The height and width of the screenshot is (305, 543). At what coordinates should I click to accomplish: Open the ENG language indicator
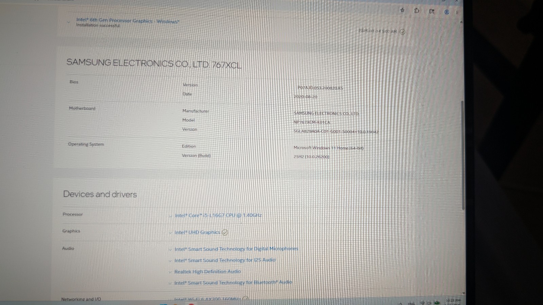pos(411,303)
